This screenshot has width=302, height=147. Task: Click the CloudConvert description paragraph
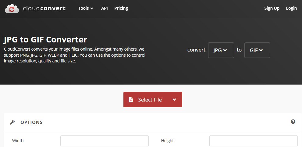click(75, 55)
